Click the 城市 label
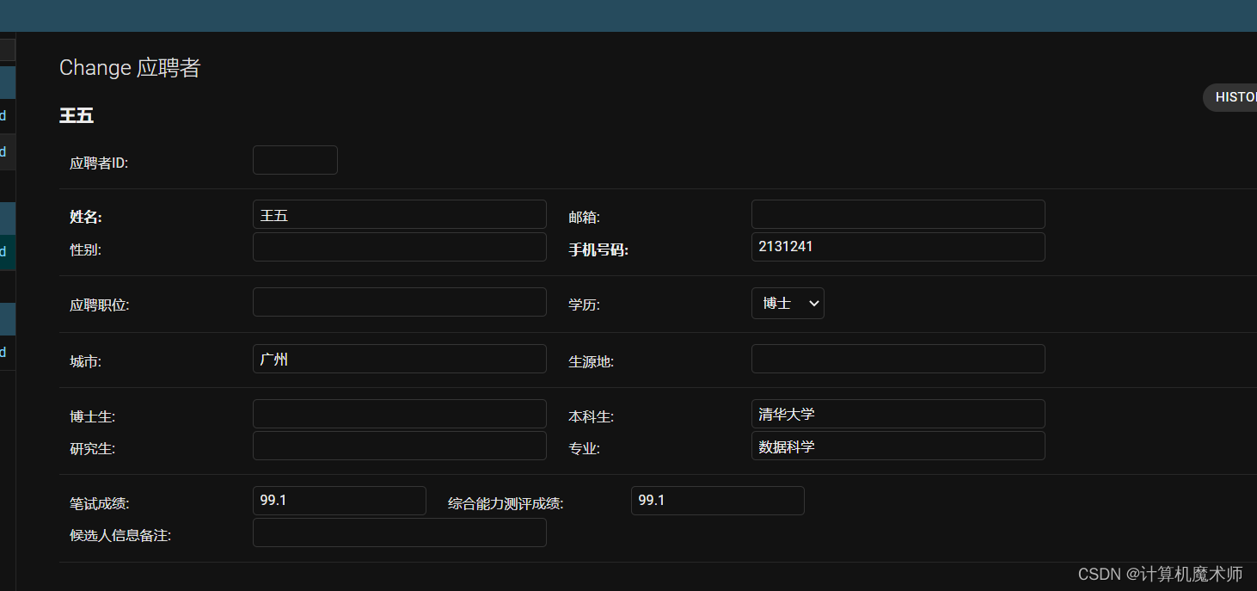The height and width of the screenshot is (591, 1257). coord(86,362)
